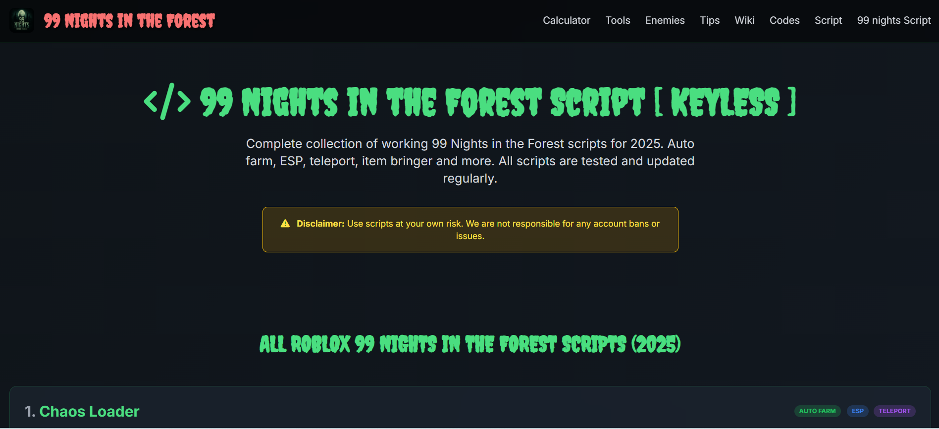The height and width of the screenshot is (429, 939).
Task: Click the main keyless script title
Action: (470, 101)
